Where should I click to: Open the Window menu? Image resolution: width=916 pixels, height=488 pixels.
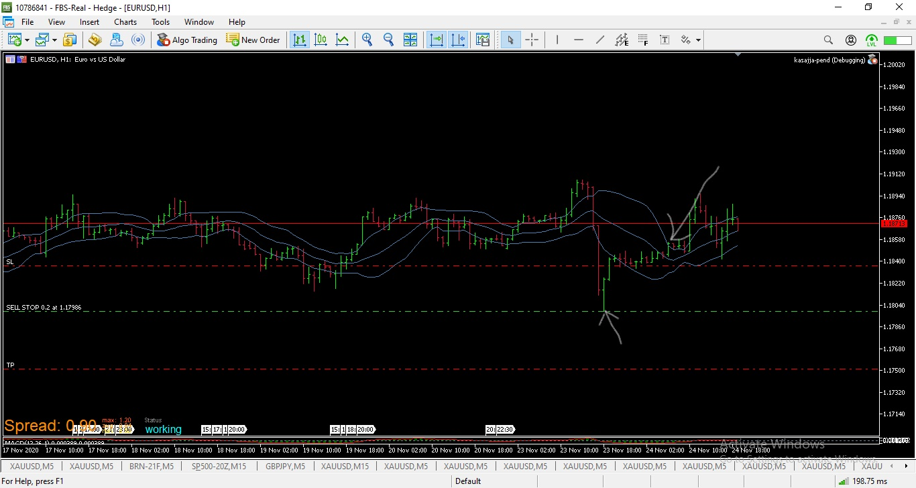click(199, 22)
